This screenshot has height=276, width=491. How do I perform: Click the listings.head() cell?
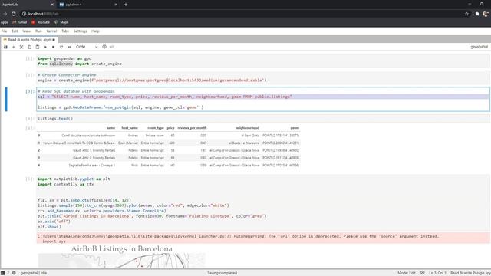[262, 118]
